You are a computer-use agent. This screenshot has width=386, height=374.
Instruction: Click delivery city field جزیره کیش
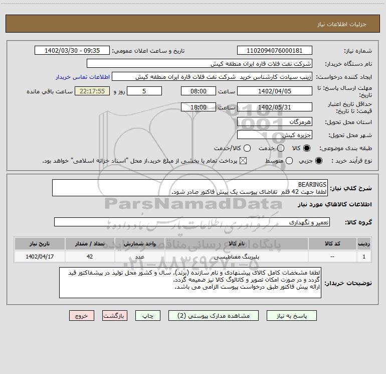[275, 135]
